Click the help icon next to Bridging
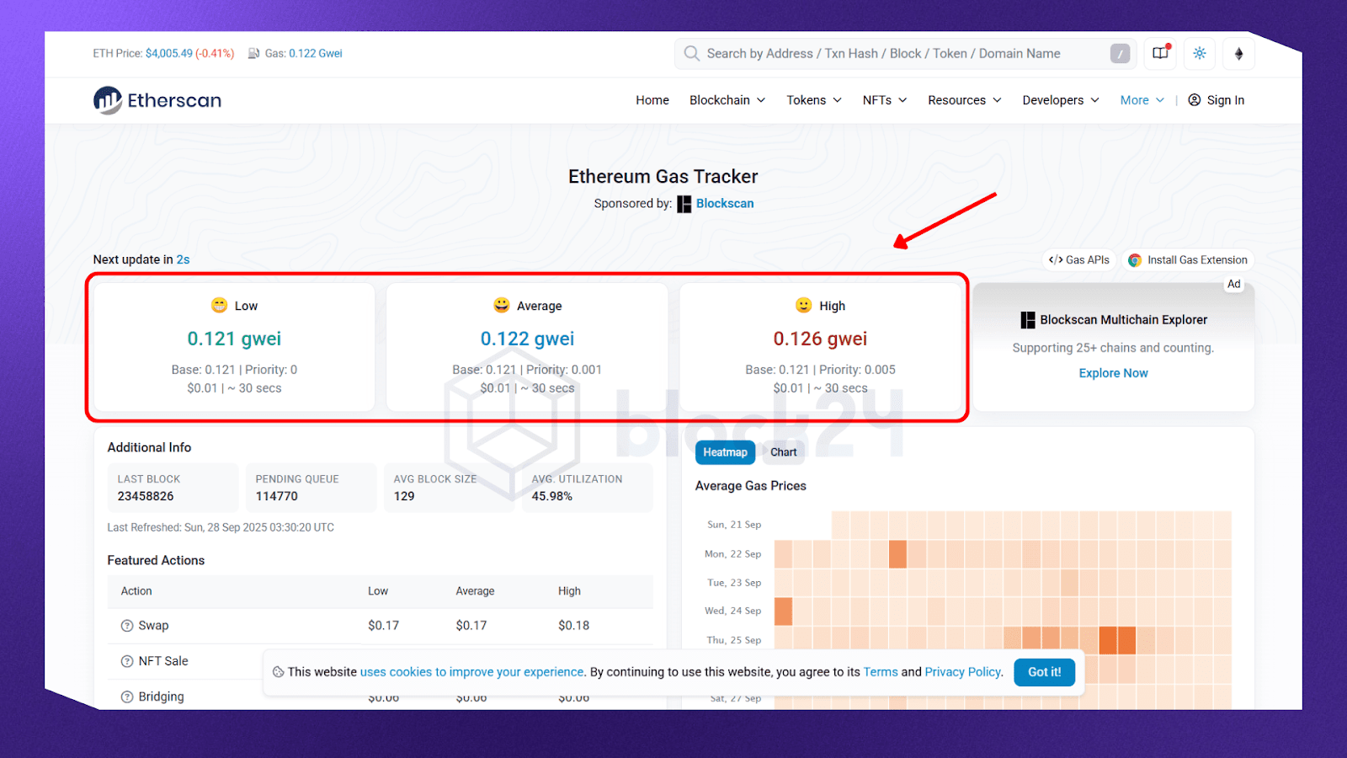 (127, 697)
